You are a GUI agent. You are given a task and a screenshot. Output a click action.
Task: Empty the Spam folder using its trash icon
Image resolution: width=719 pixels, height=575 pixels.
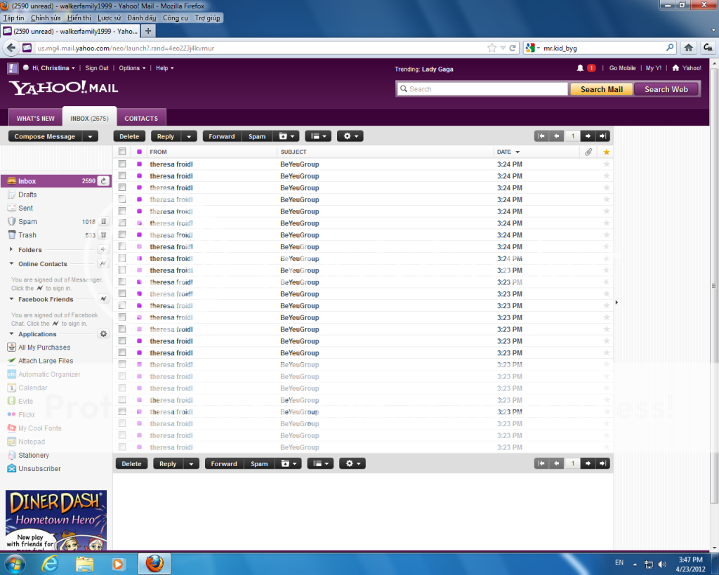[x=103, y=222]
